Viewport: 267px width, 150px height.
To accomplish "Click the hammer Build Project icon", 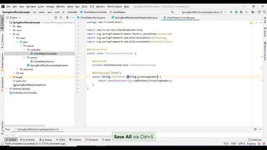I will coord(172,12).
